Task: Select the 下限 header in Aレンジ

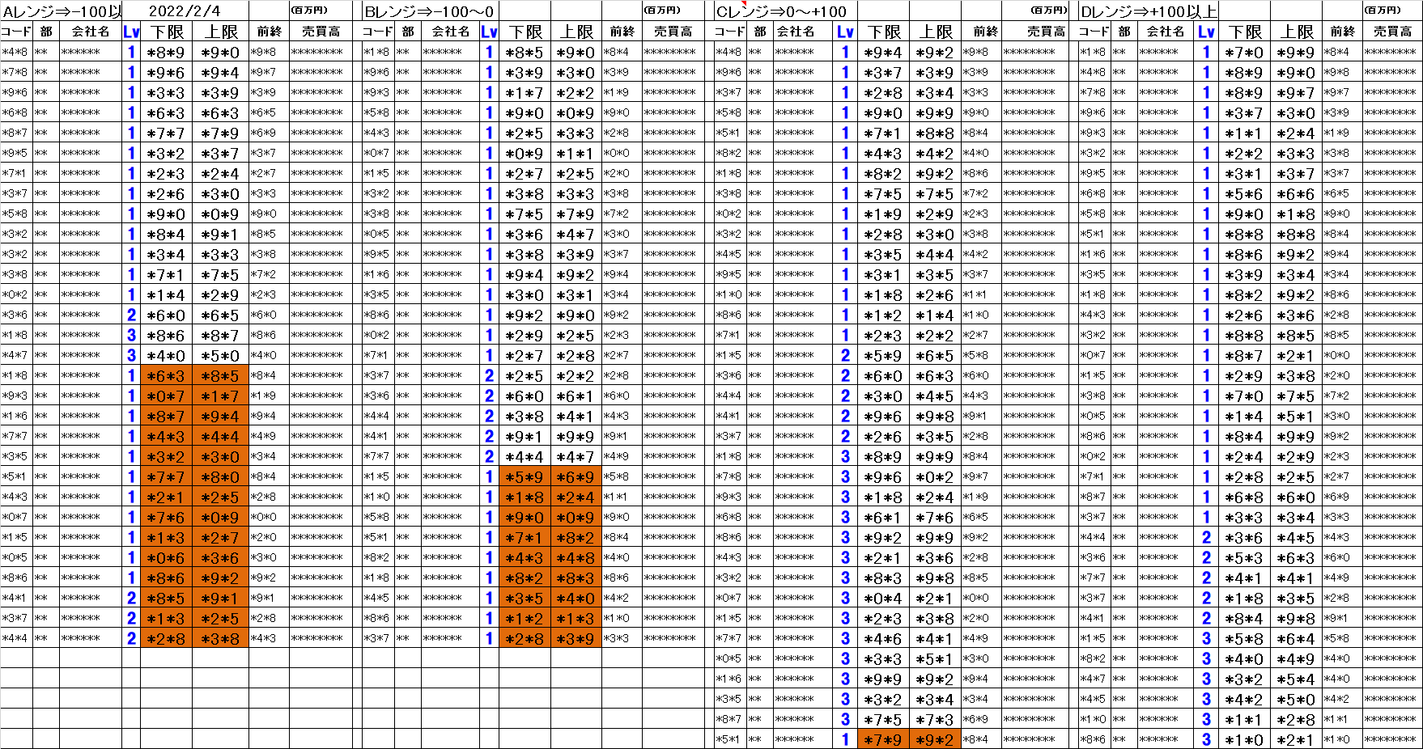Action: pos(166,32)
